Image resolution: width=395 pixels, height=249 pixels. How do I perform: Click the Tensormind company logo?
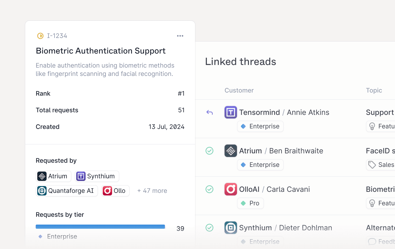[x=231, y=112]
